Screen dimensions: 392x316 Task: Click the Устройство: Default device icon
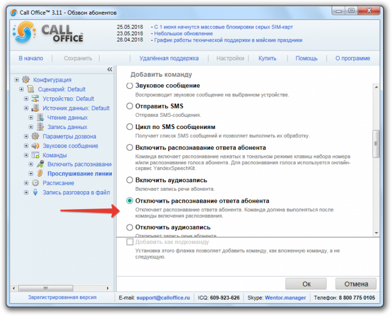(35, 98)
